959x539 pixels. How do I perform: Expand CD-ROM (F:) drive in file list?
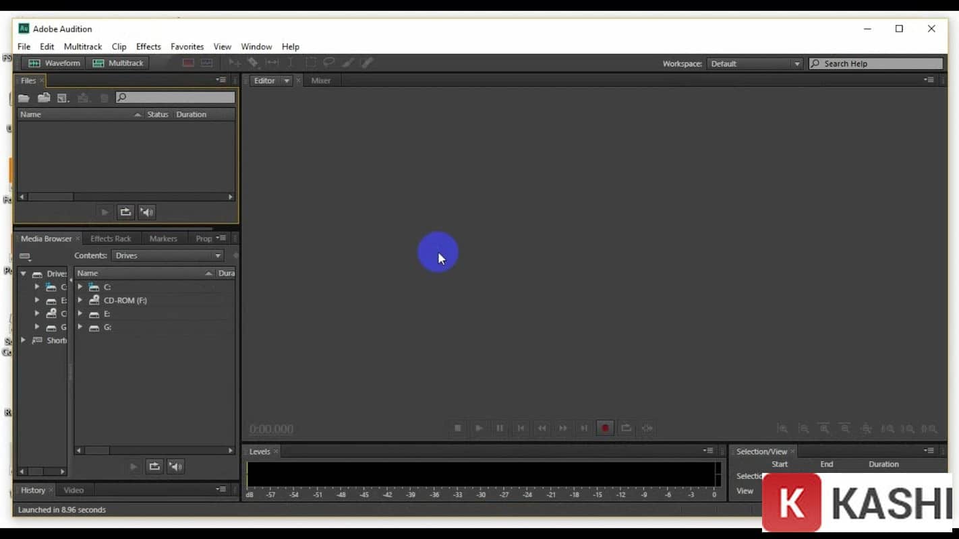[80, 300]
